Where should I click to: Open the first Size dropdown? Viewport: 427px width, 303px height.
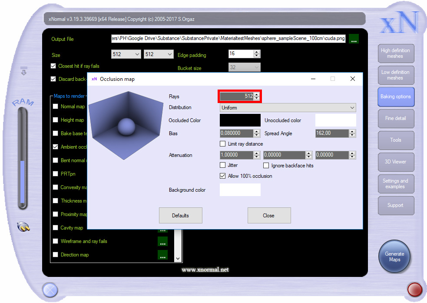pos(126,54)
